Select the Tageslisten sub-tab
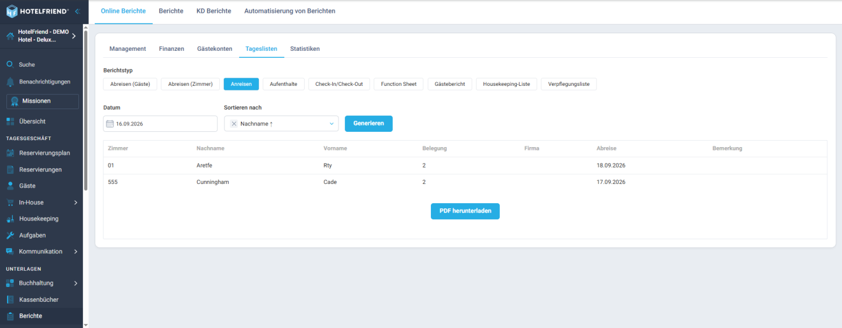842x328 pixels. tap(261, 48)
